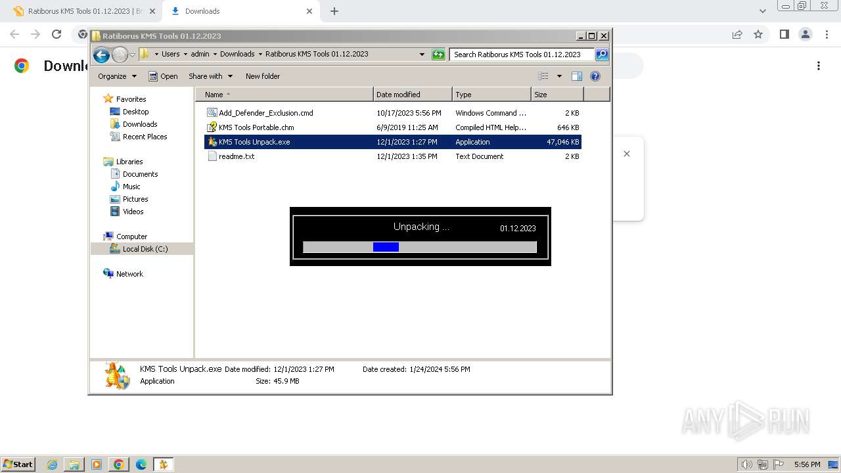The image size is (841, 473).
Task: Launch Internet Explorer from taskbar
Action: tap(53, 464)
